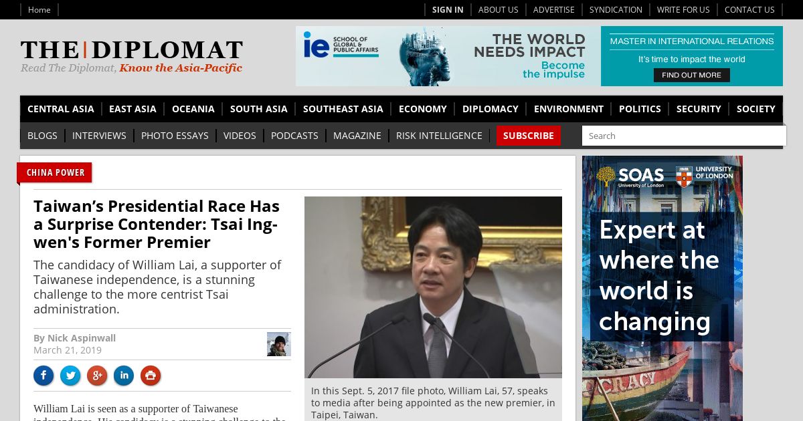Open the Society section
803x421 pixels.
(x=756, y=109)
